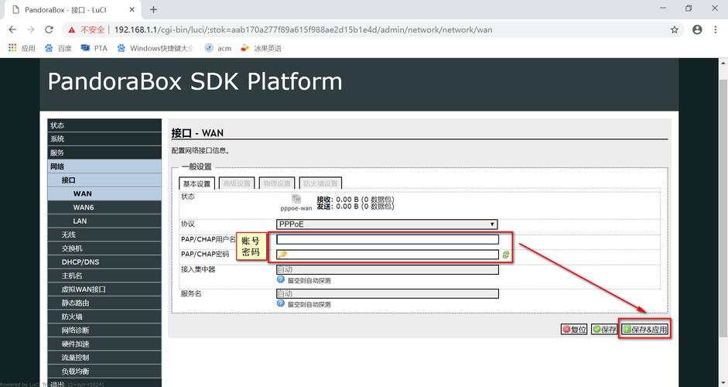The height and width of the screenshot is (387, 728).
Task: Select 接口 submenu item
Action: [x=104, y=180]
